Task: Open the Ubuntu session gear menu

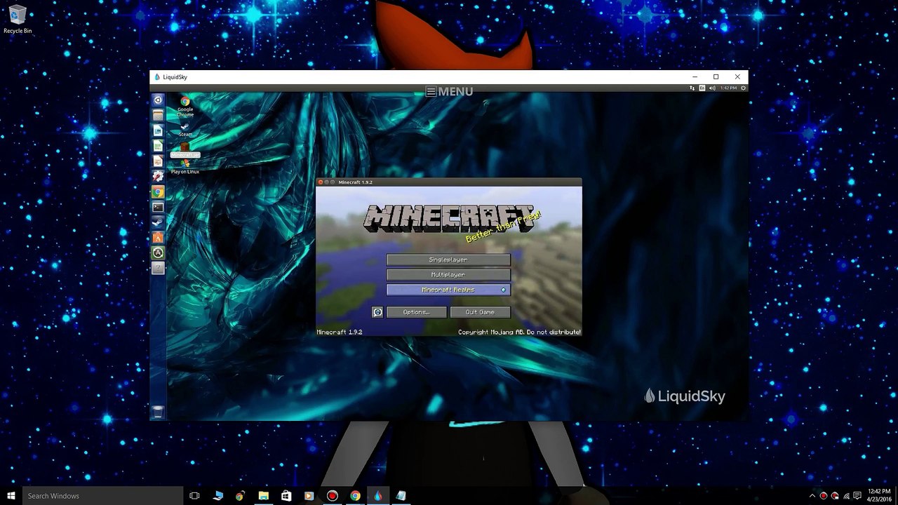Action: pos(744,88)
